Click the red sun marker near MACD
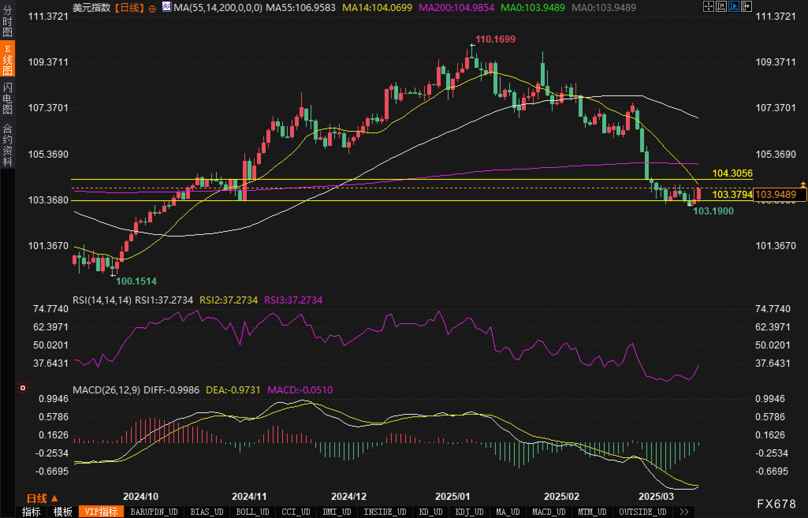The height and width of the screenshot is (518, 808). (x=23, y=388)
